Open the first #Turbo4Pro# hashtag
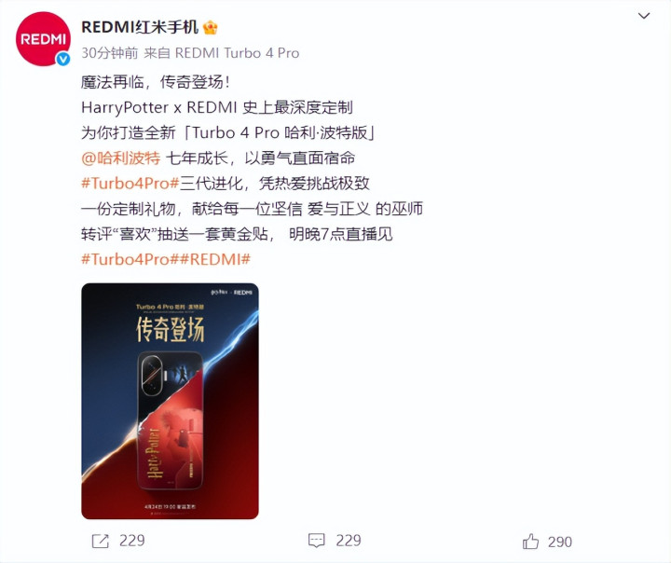Image resolution: width=671 pixels, height=563 pixels. coord(130,184)
